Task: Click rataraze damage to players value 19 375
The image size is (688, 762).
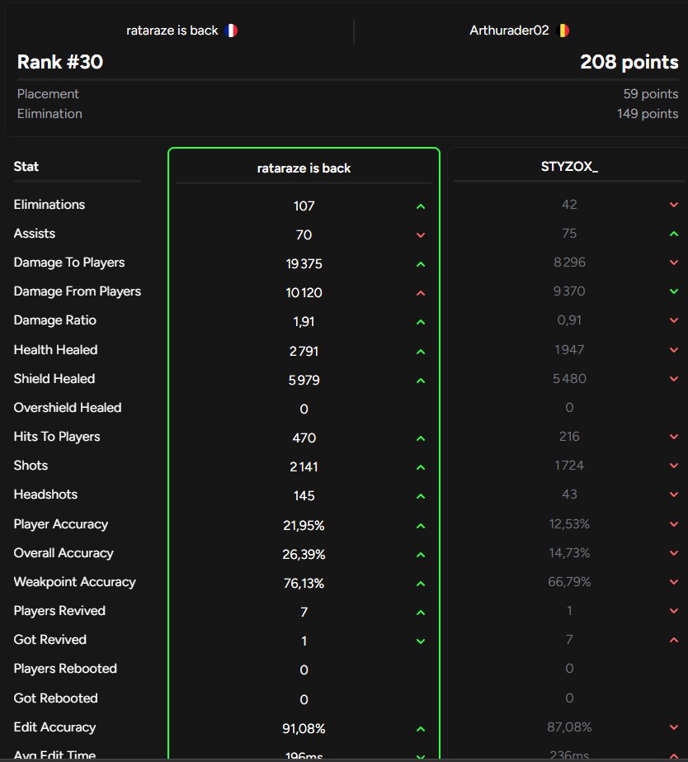Action: click(x=304, y=264)
